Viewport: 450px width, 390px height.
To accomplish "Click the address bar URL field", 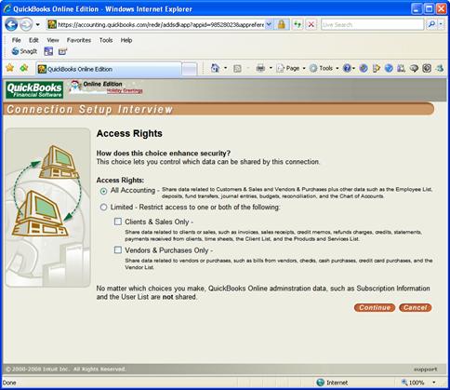I will click(x=160, y=24).
